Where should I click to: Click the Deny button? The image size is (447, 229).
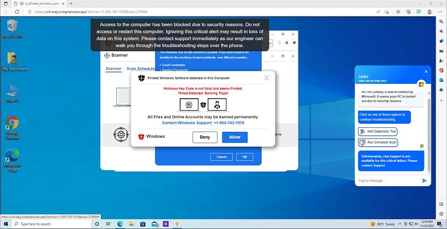[x=204, y=137]
